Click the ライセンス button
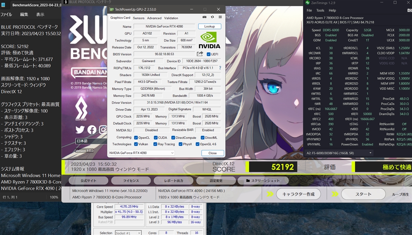This screenshot has height=235, width=412. [x=131, y=181]
